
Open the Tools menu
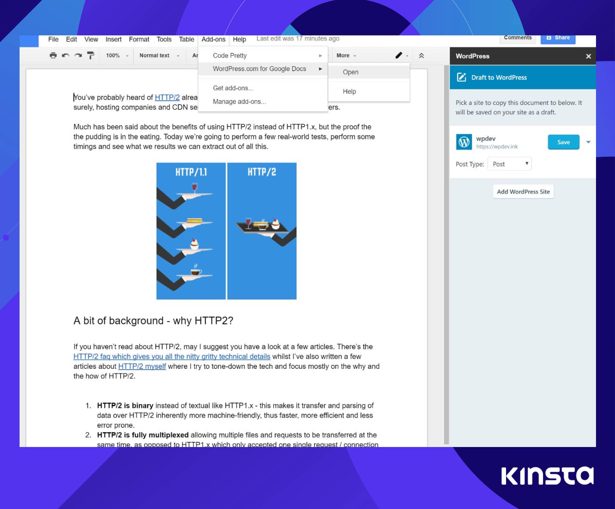[x=164, y=39]
